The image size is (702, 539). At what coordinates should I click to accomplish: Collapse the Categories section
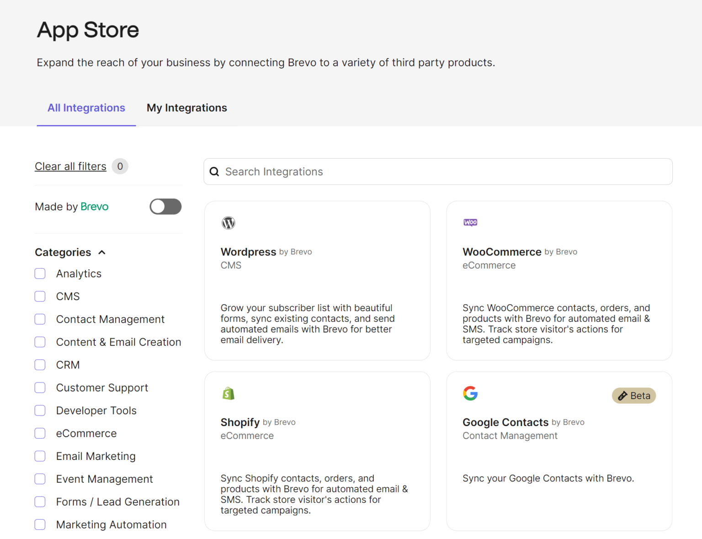point(101,252)
